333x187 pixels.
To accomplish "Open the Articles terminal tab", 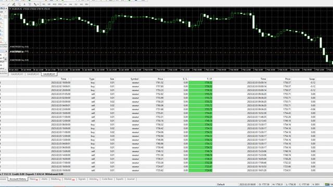I will pyautogui.click(x=94, y=179).
